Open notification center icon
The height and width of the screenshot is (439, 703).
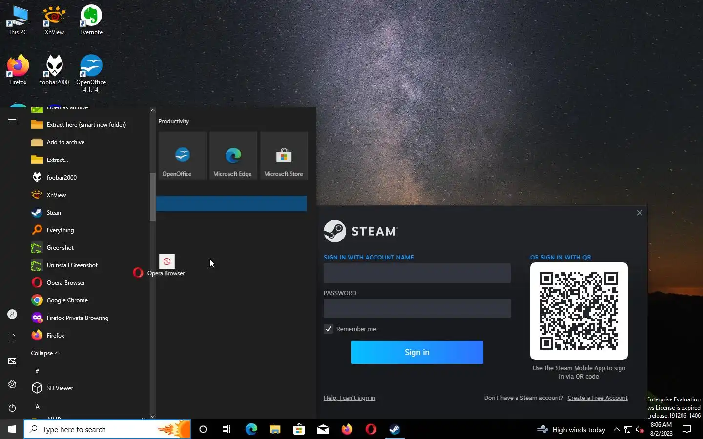[687, 430]
